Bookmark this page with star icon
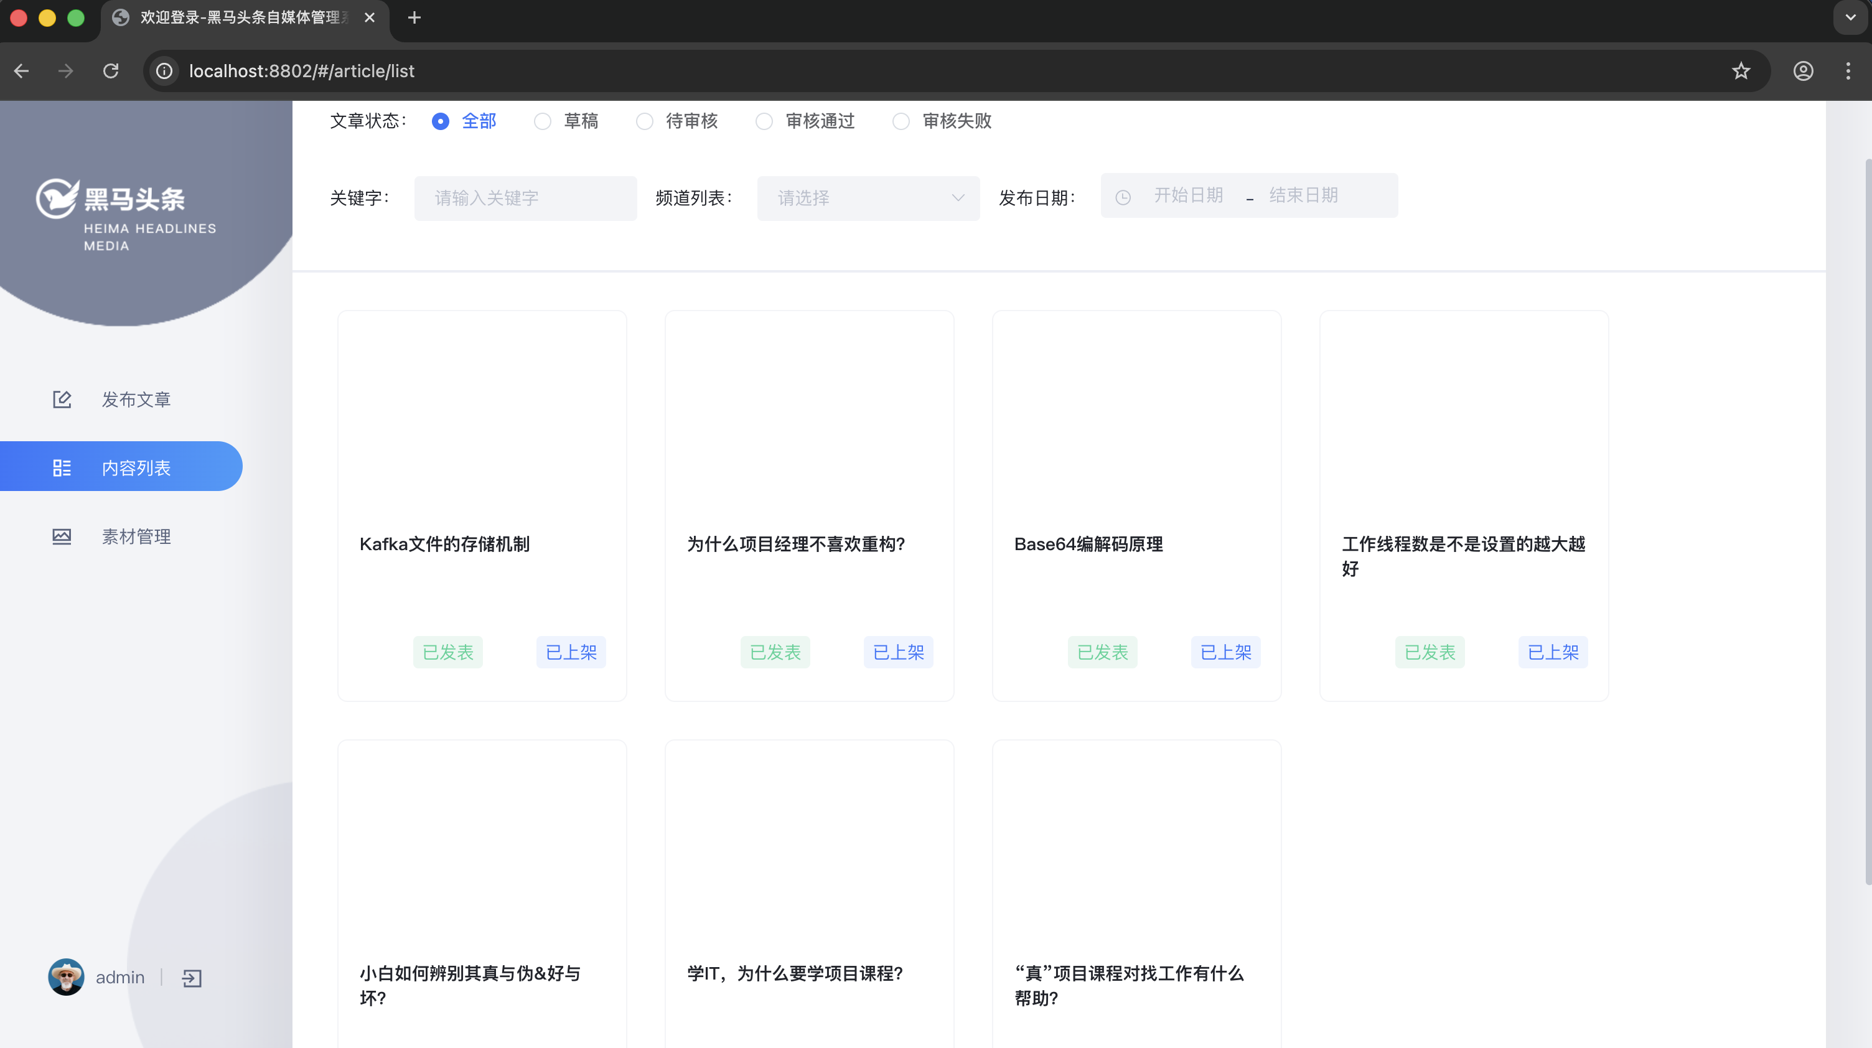The width and height of the screenshot is (1872, 1048). point(1741,70)
